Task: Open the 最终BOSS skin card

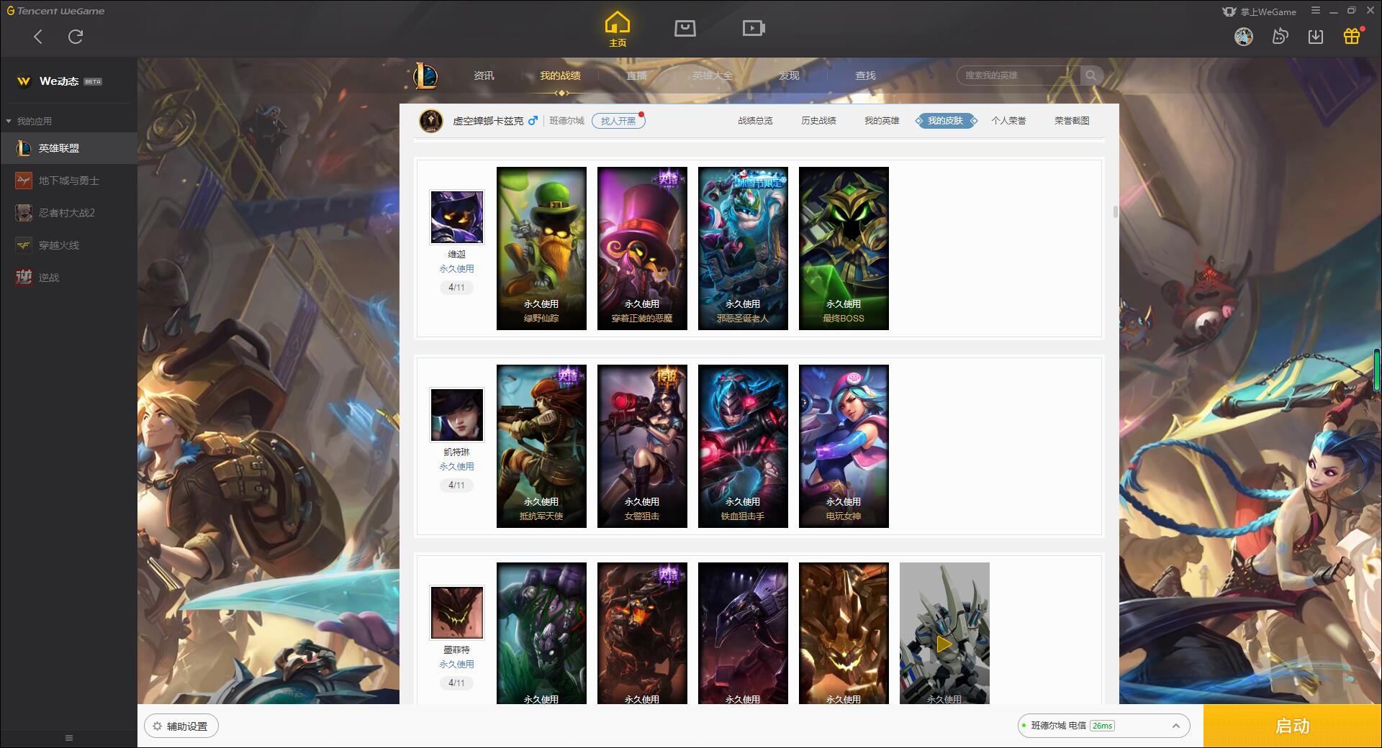Action: [844, 249]
